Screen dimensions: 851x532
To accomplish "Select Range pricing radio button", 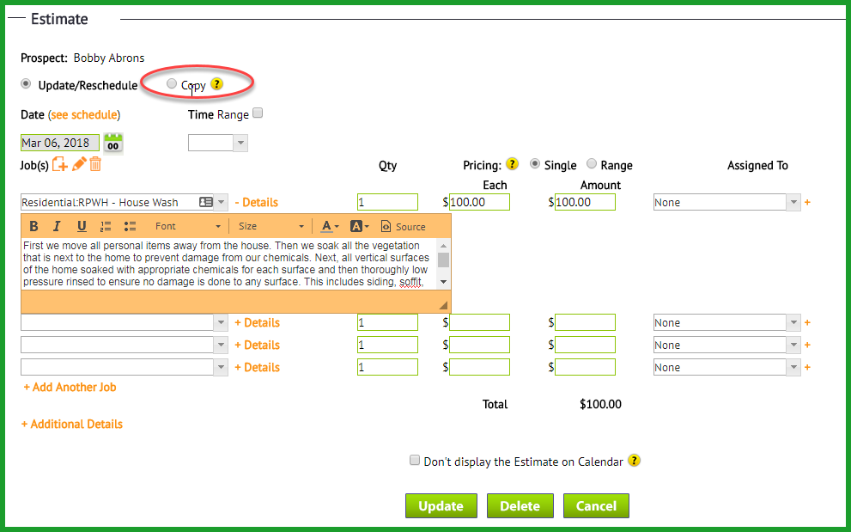I will click(592, 163).
